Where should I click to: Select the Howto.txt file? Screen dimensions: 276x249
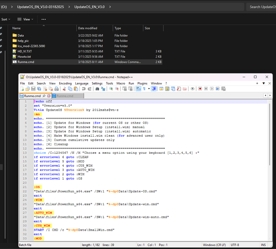point(24,57)
